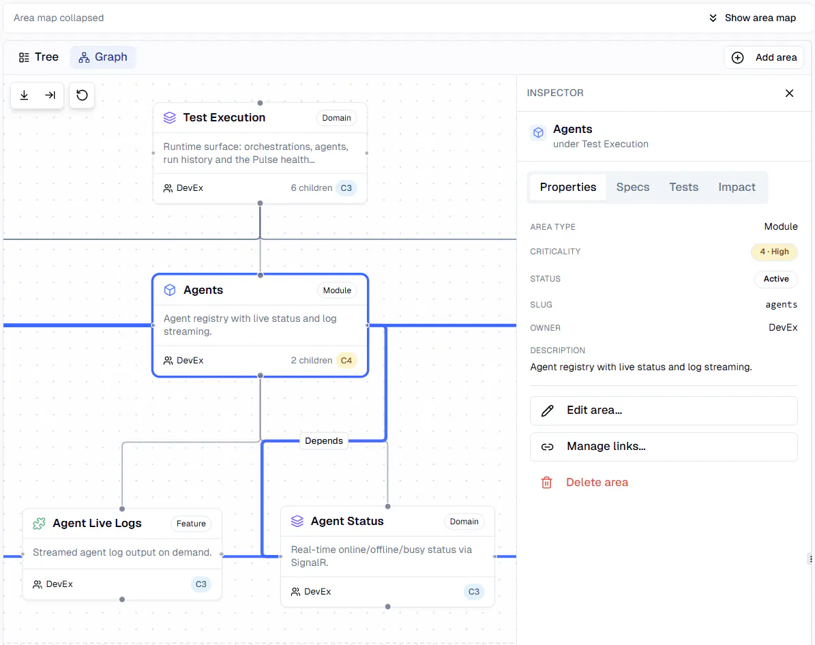Image resolution: width=815 pixels, height=645 pixels.
Task: Select the Agents node title in graph
Action: 203,290
